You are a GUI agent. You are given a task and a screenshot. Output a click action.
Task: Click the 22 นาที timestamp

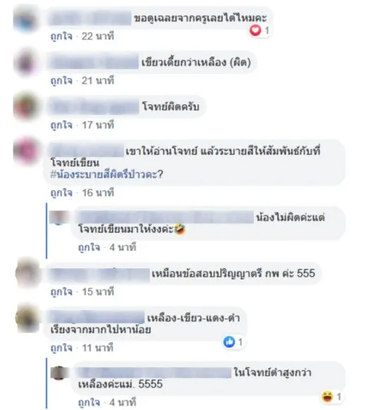pos(98,36)
